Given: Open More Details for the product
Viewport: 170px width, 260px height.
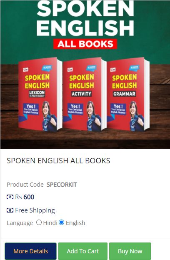Looking at the screenshot, I should pos(31,251).
